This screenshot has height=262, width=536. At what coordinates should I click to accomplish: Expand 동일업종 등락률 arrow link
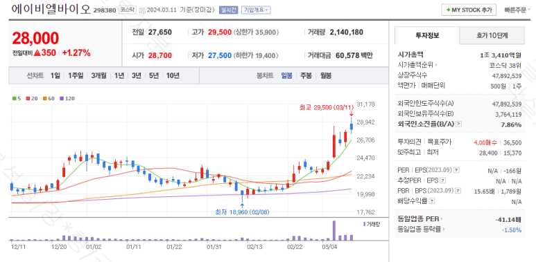click(x=422, y=230)
